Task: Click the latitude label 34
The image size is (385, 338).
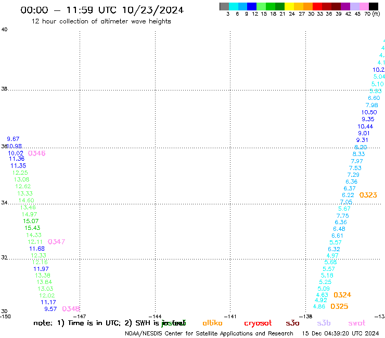Action: coord(4,203)
